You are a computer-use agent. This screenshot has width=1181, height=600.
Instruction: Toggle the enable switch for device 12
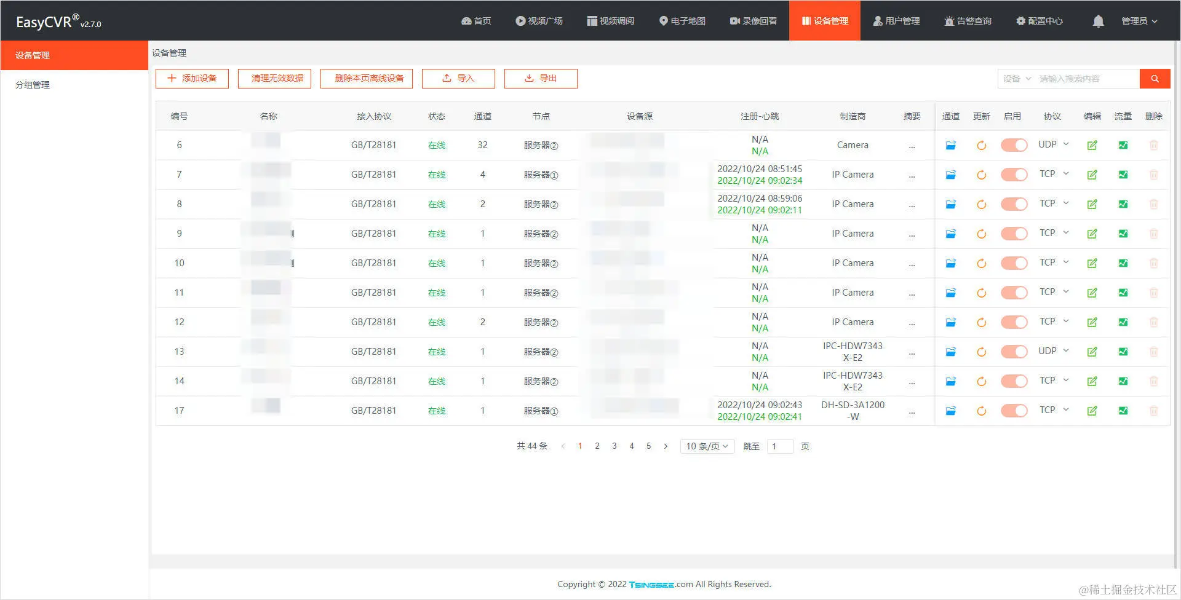(1014, 322)
